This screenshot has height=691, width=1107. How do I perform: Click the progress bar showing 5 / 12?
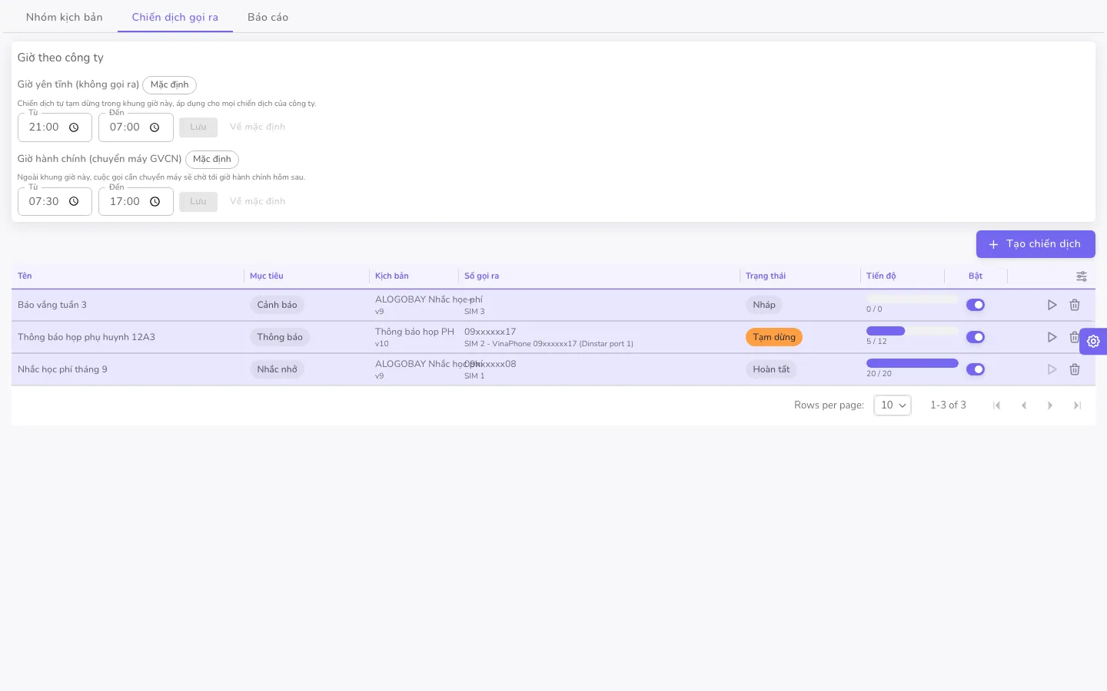click(913, 331)
